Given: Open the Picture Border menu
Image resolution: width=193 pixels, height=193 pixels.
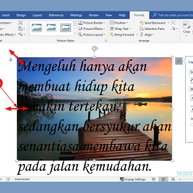Looking at the screenshot, I should 92,23.
